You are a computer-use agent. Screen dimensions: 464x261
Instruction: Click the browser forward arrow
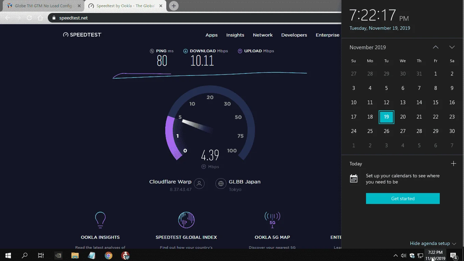click(x=19, y=18)
